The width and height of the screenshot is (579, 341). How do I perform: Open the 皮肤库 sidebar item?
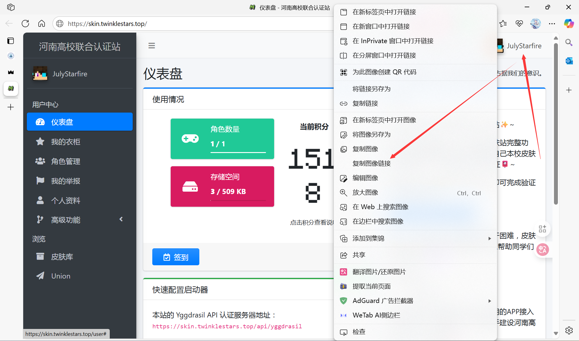click(62, 257)
